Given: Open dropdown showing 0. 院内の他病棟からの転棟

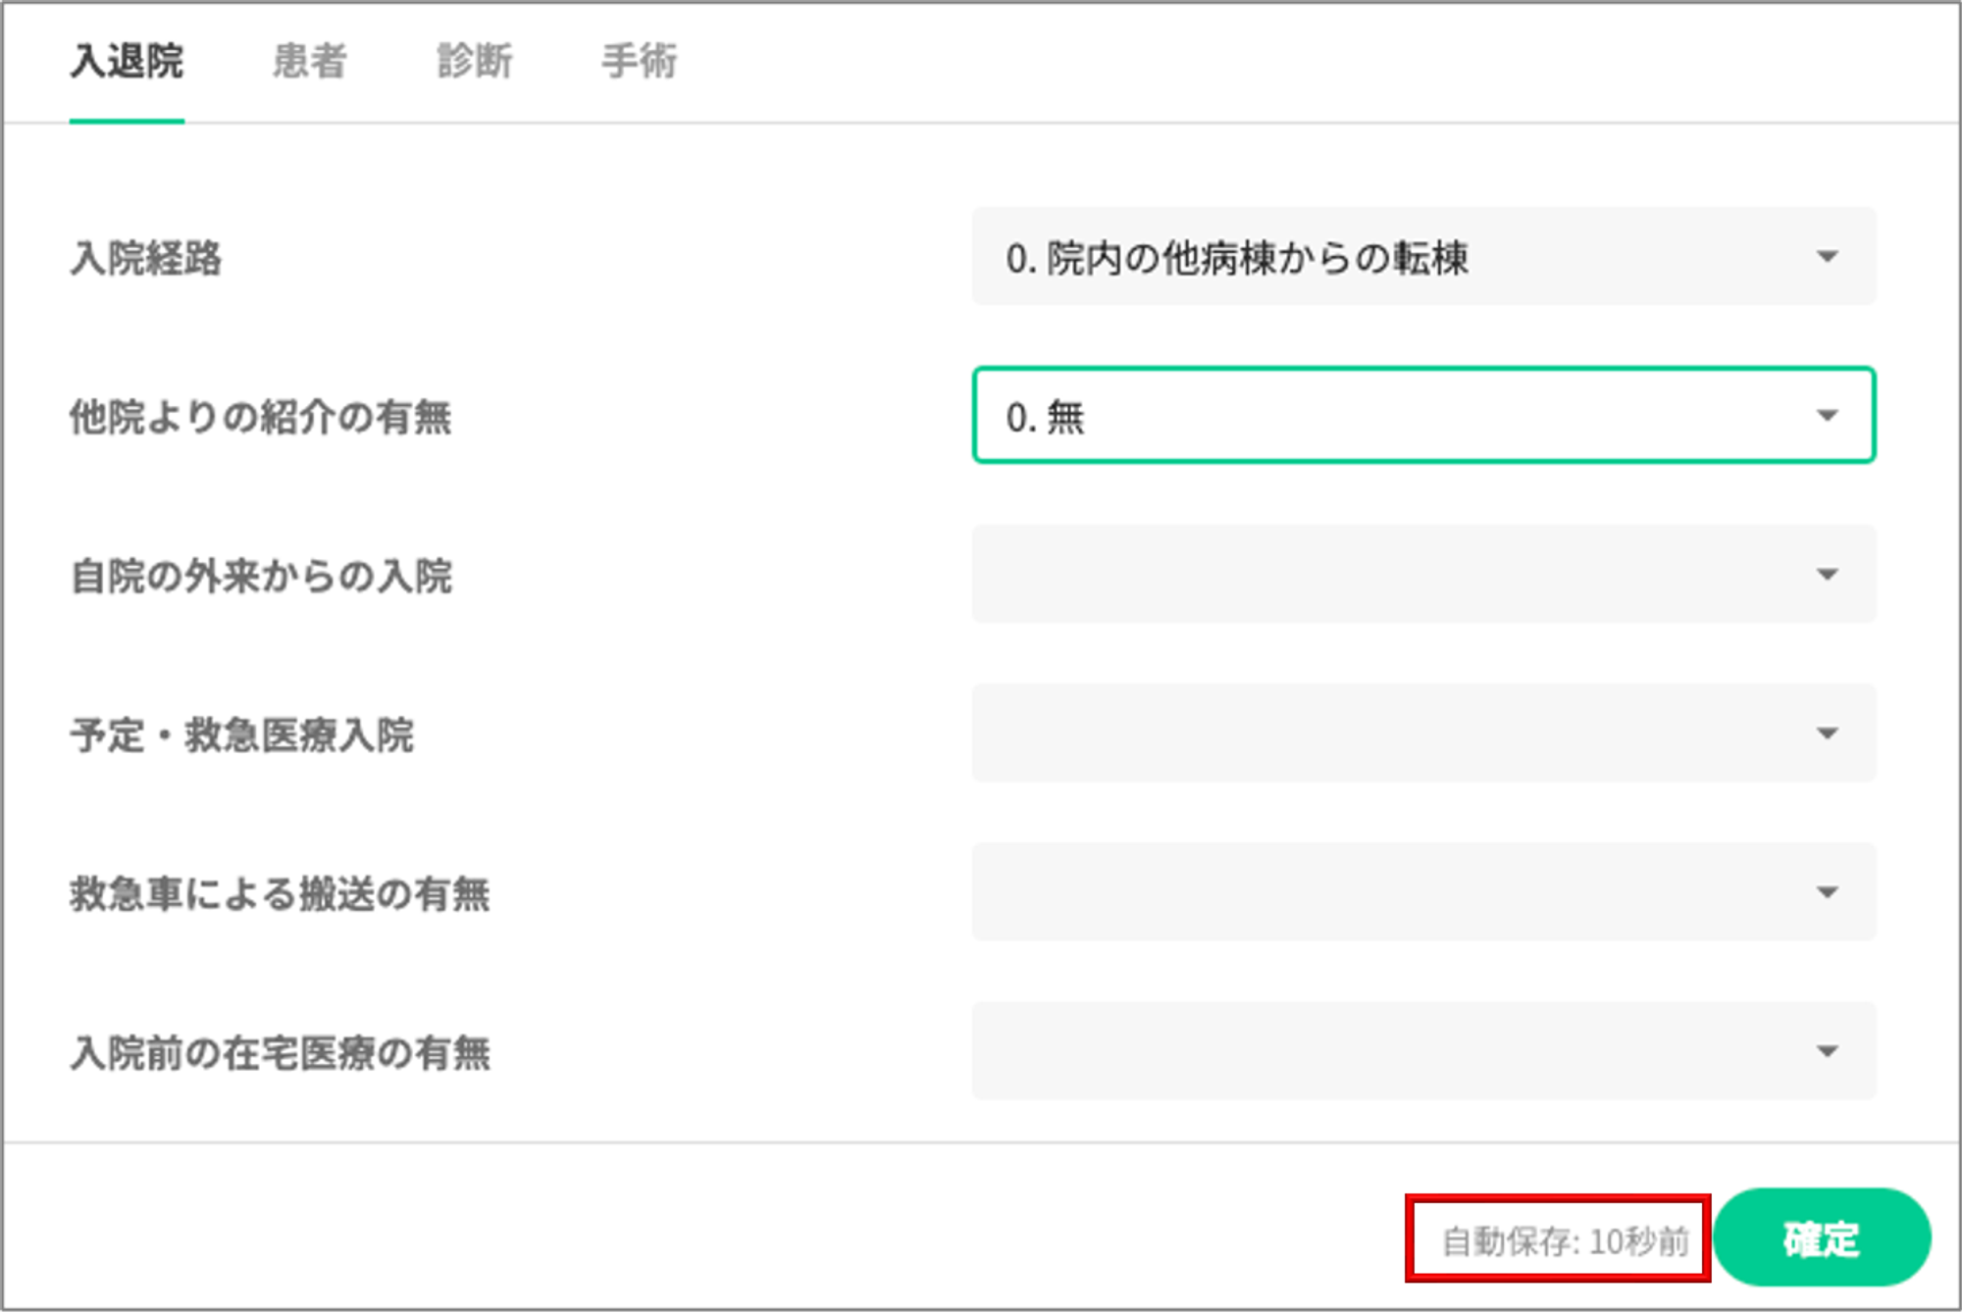Looking at the screenshot, I should (x=1373, y=257).
